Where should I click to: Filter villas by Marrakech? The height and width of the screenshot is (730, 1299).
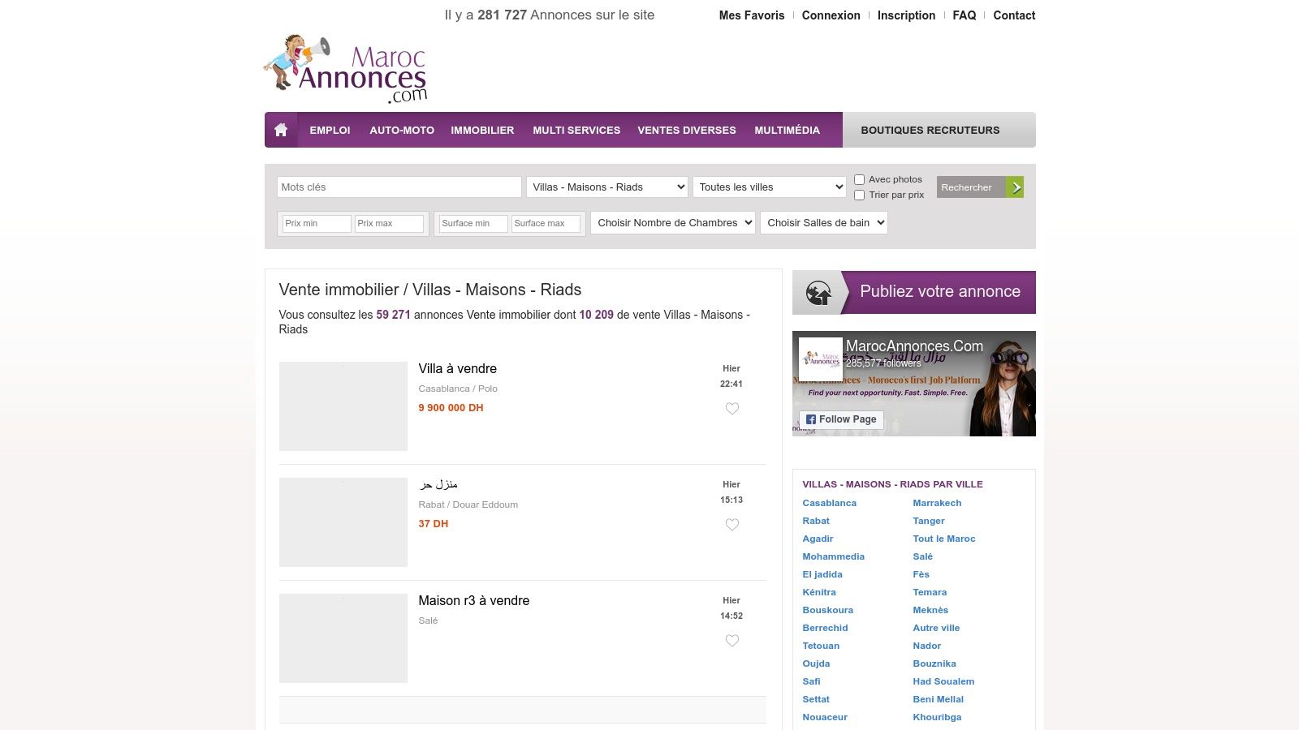tap(937, 503)
